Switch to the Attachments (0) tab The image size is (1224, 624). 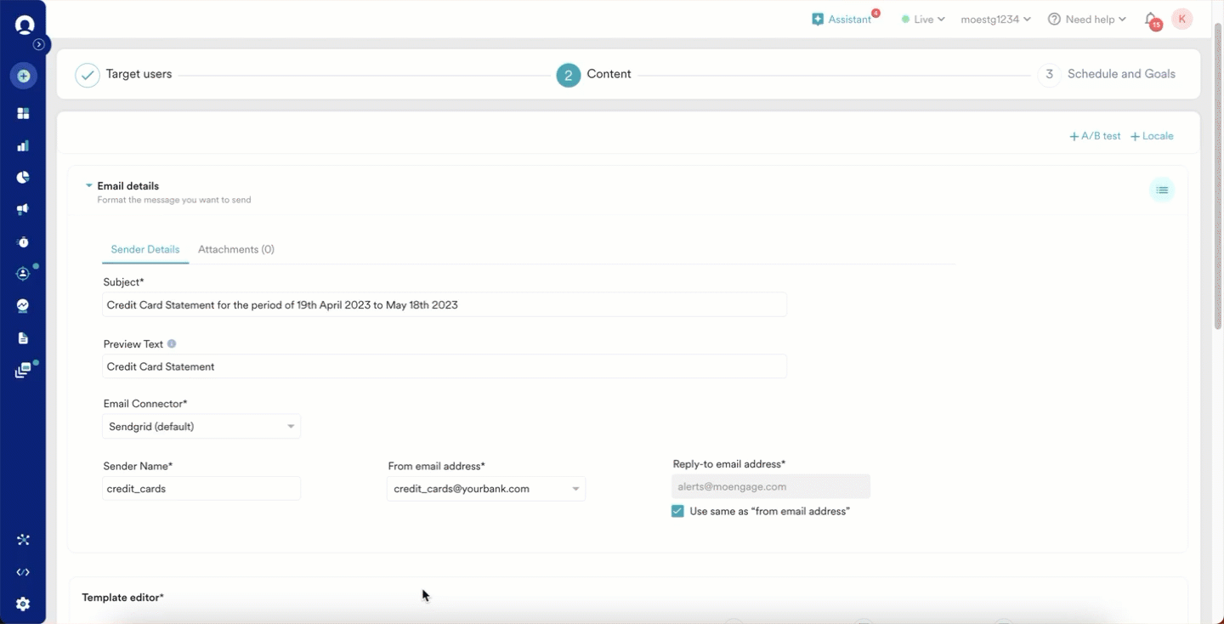235,250
